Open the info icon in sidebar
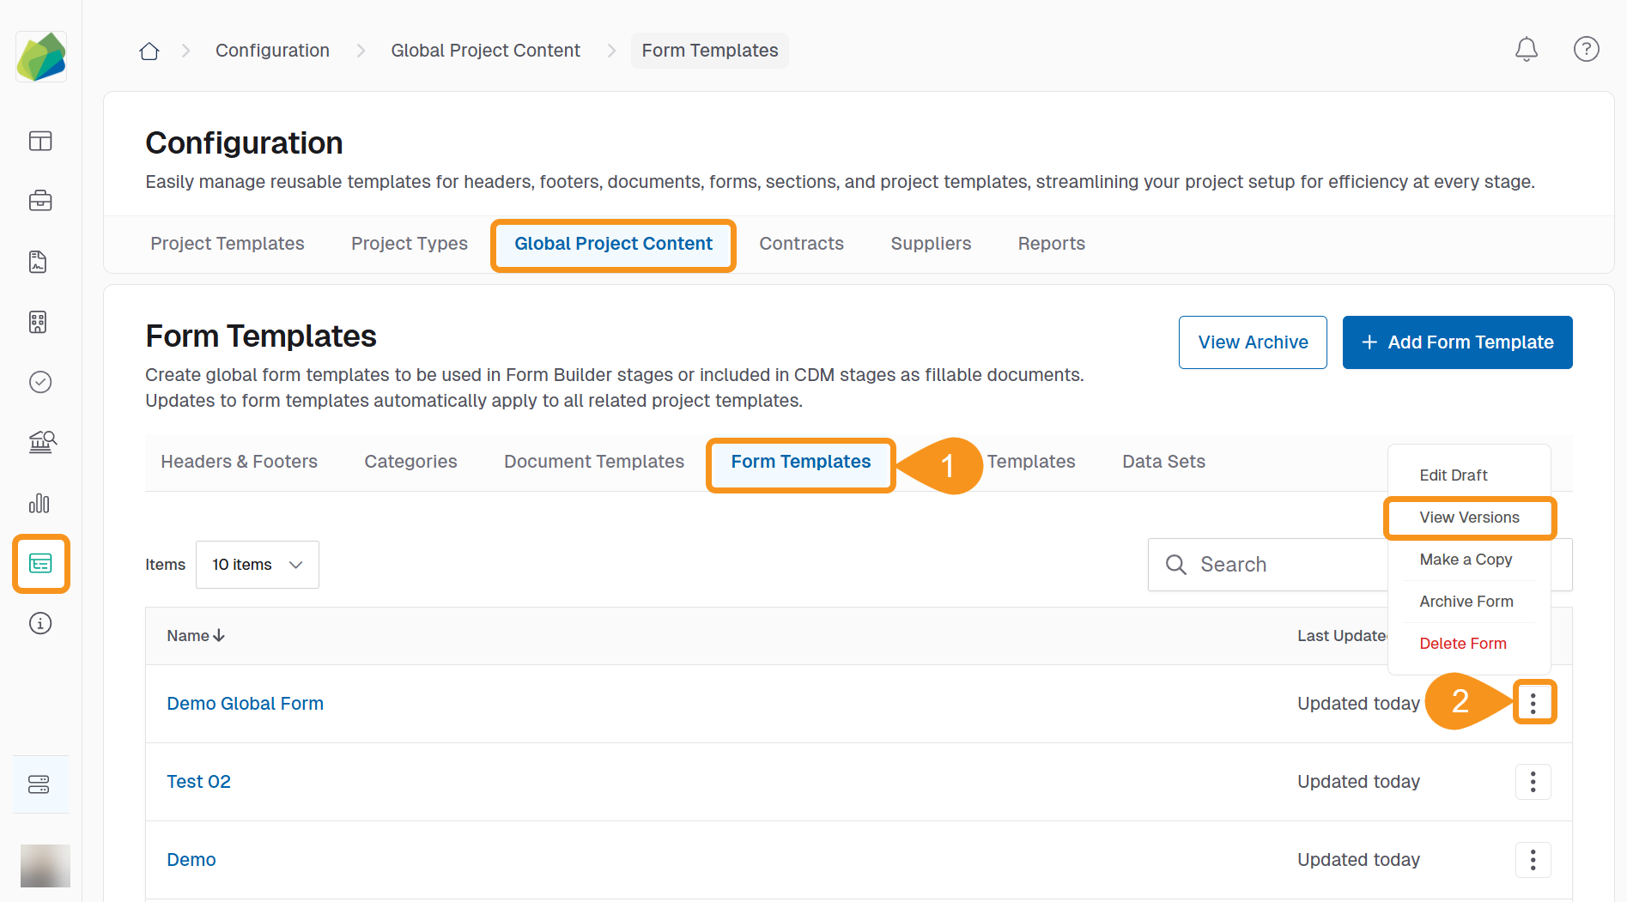 point(40,623)
